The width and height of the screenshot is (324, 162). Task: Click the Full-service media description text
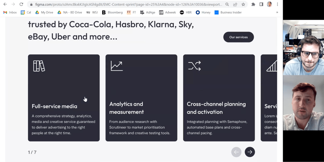(63, 124)
